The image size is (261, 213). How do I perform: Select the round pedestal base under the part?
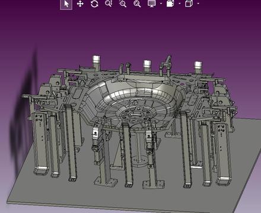tap(141, 161)
